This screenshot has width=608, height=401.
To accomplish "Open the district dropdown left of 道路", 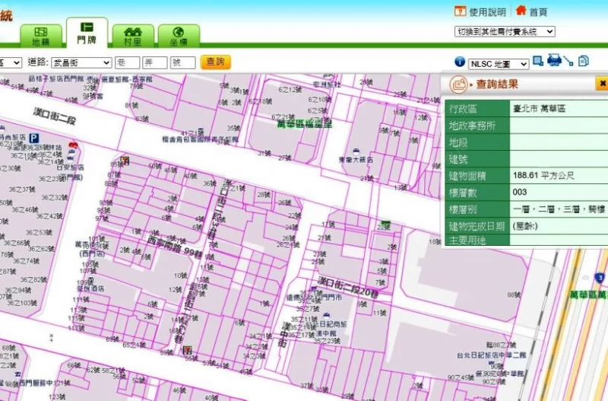I will point(11,62).
